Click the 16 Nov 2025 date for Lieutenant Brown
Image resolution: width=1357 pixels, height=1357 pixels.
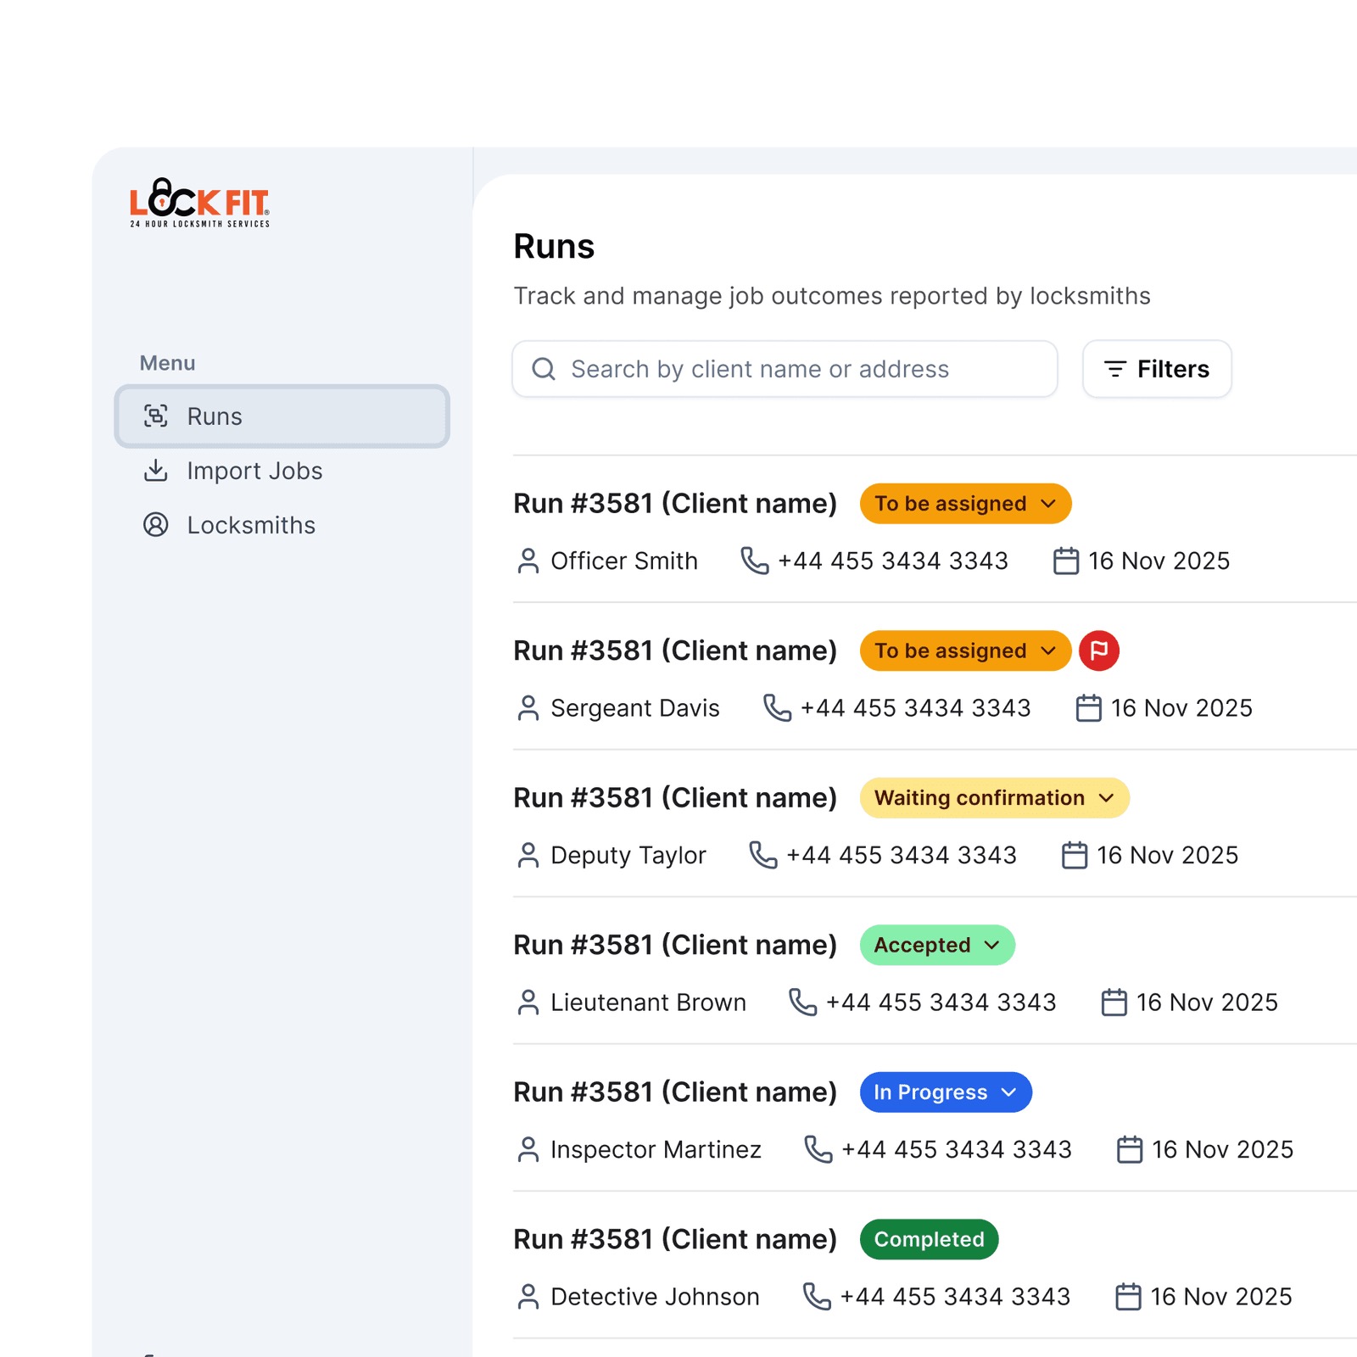pyautogui.click(x=1207, y=1002)
